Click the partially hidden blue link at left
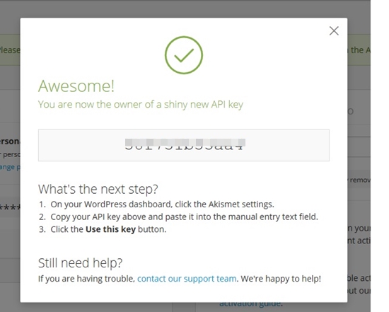This screenshot has width=389, height=312. (10, 167)
